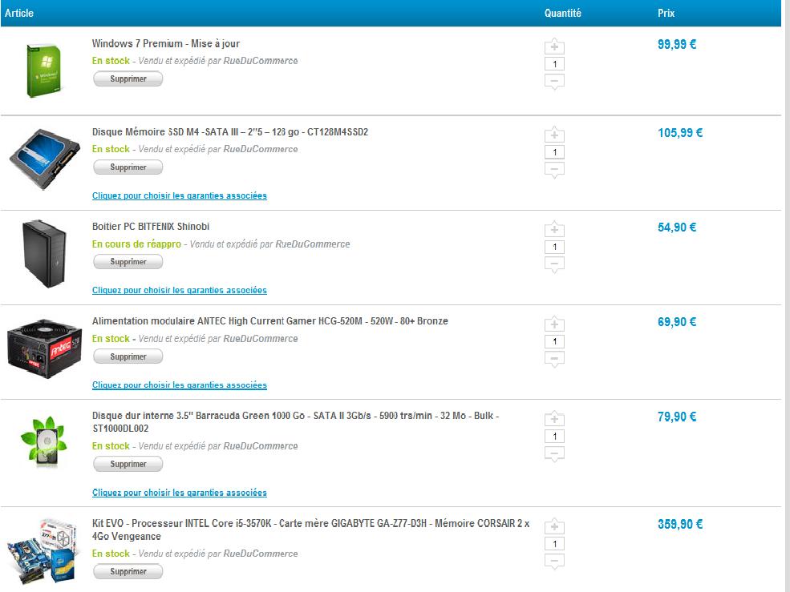Increase quantity of ANTEC power supply

click(x=554, y=324)
